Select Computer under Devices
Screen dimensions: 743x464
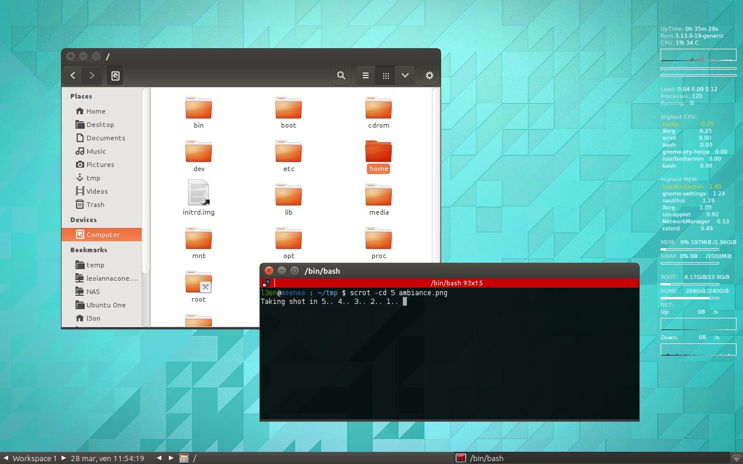[x=102, y=235]
